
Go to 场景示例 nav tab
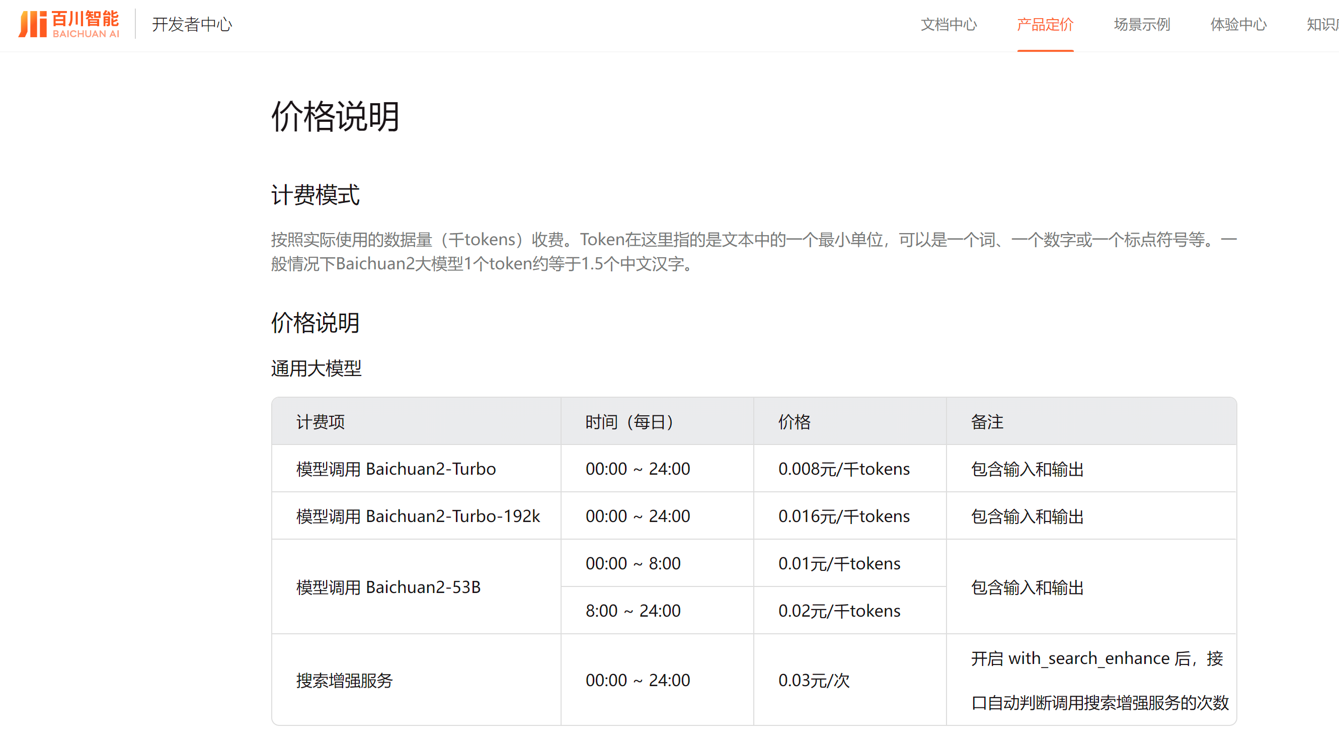[x=1141, y=25]
